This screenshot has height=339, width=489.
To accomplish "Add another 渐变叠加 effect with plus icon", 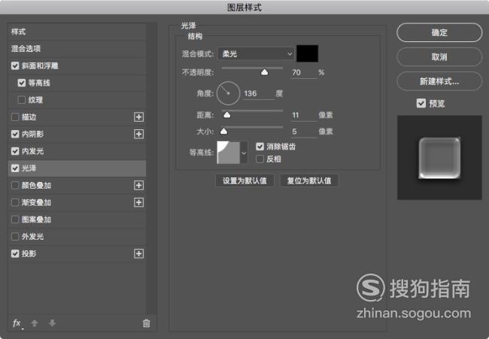I will [138, 202].
